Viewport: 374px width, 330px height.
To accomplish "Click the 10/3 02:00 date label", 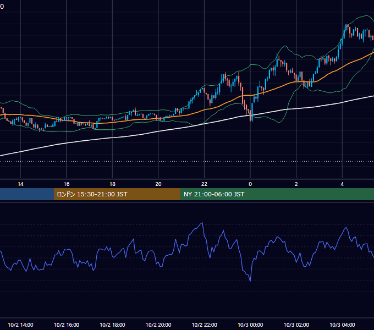I will pos(296,324).
